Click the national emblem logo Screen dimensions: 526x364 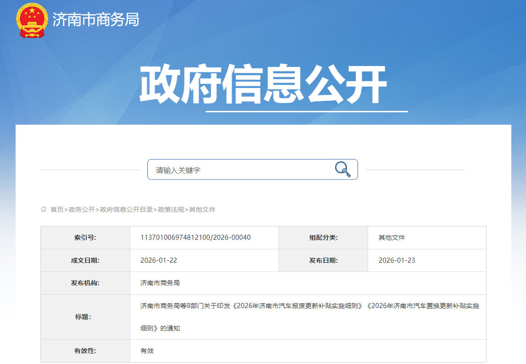32,20
